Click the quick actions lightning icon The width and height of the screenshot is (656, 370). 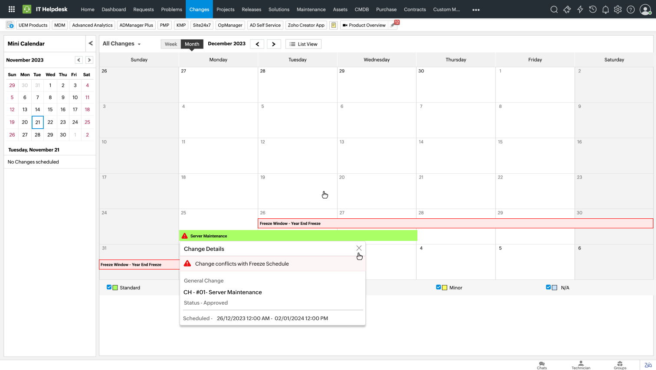(x=580, y=10)
